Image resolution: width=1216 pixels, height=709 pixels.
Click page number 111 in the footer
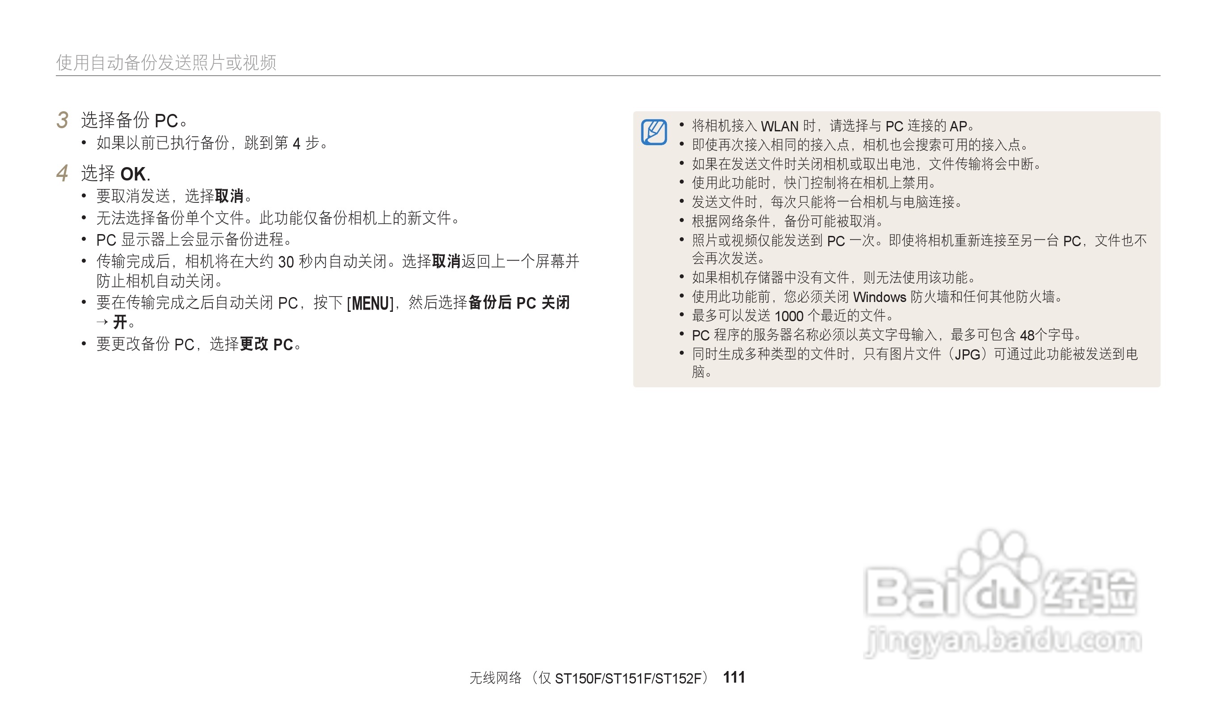tap(733, 678)
